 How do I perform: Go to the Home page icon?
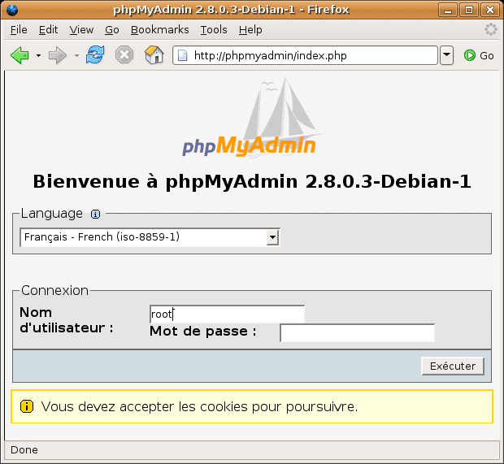(154, 54)
